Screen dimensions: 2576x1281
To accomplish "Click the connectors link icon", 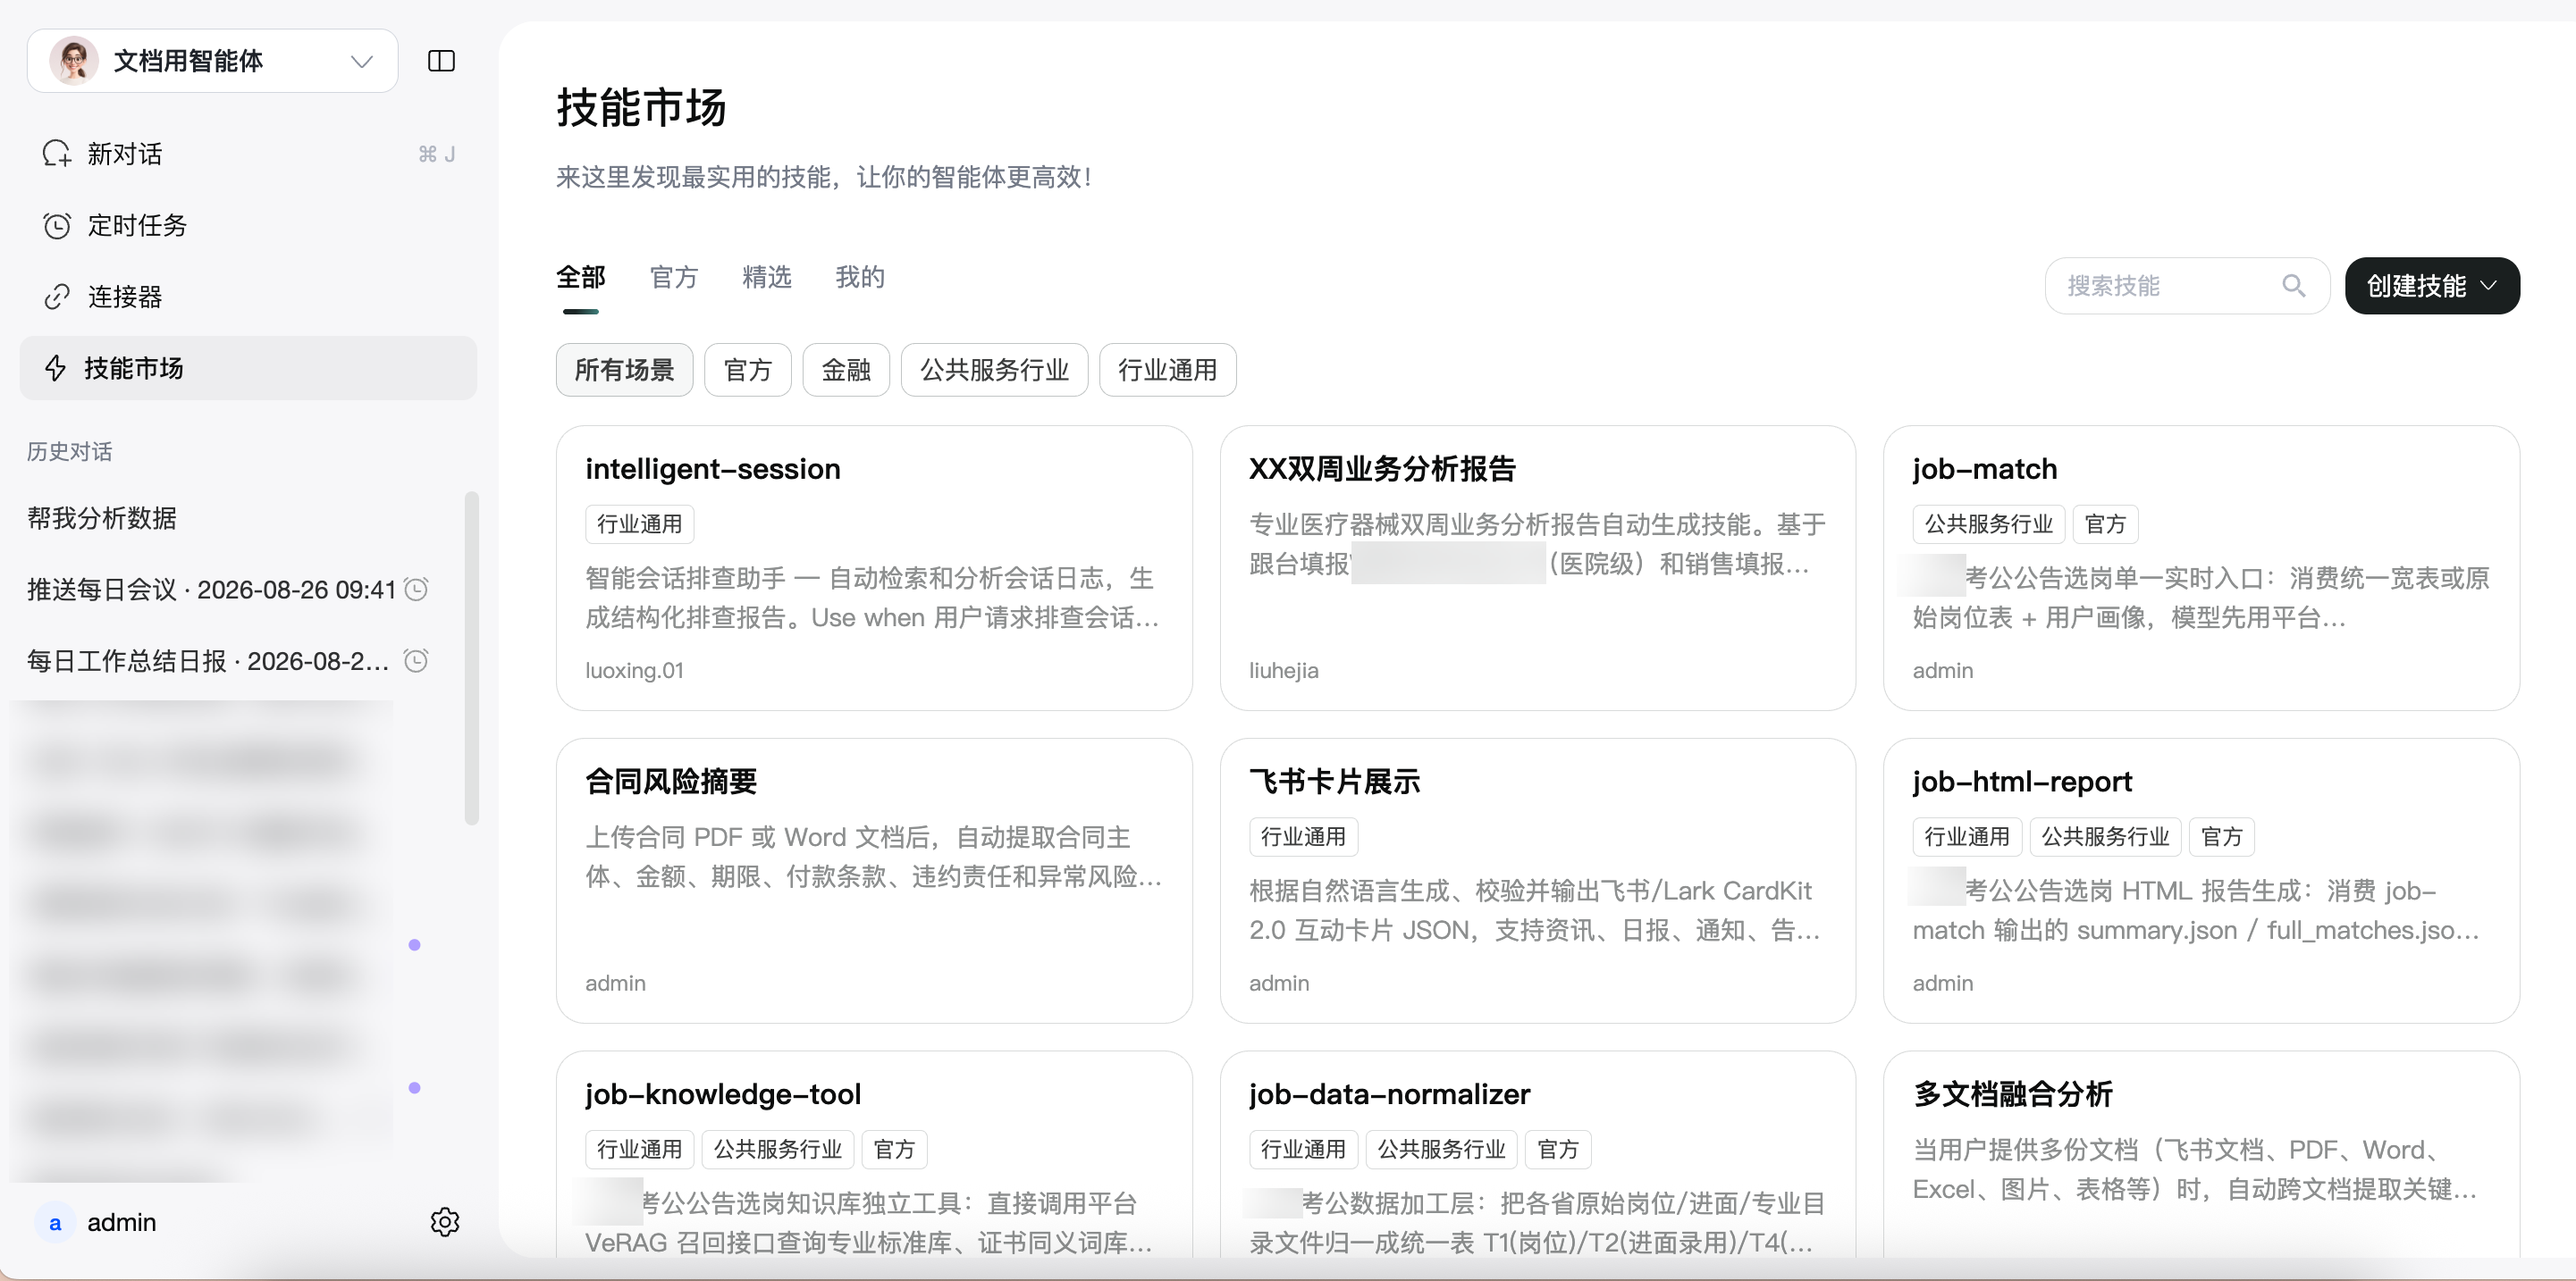I will (x=57, y=297).
